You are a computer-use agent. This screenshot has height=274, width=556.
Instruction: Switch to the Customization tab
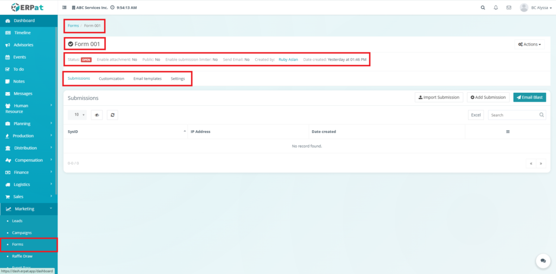click(x=111, y=79)
